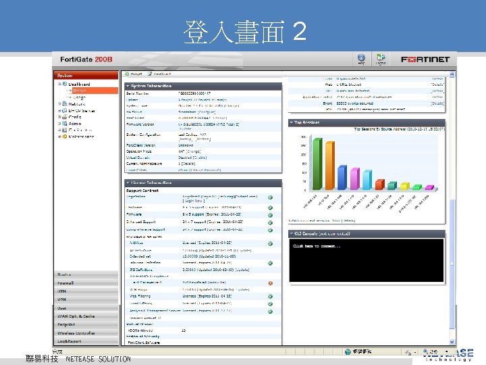Click Details link under Top Sessions chart
This screenshot has width=486, height=365.
[348, 220]
